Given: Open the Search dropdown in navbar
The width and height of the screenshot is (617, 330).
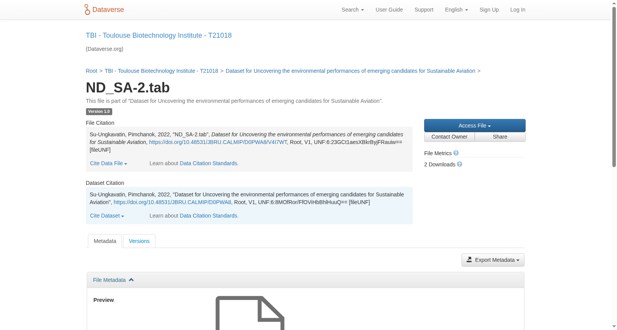Looking at the screenshot, I should [352, 10].
